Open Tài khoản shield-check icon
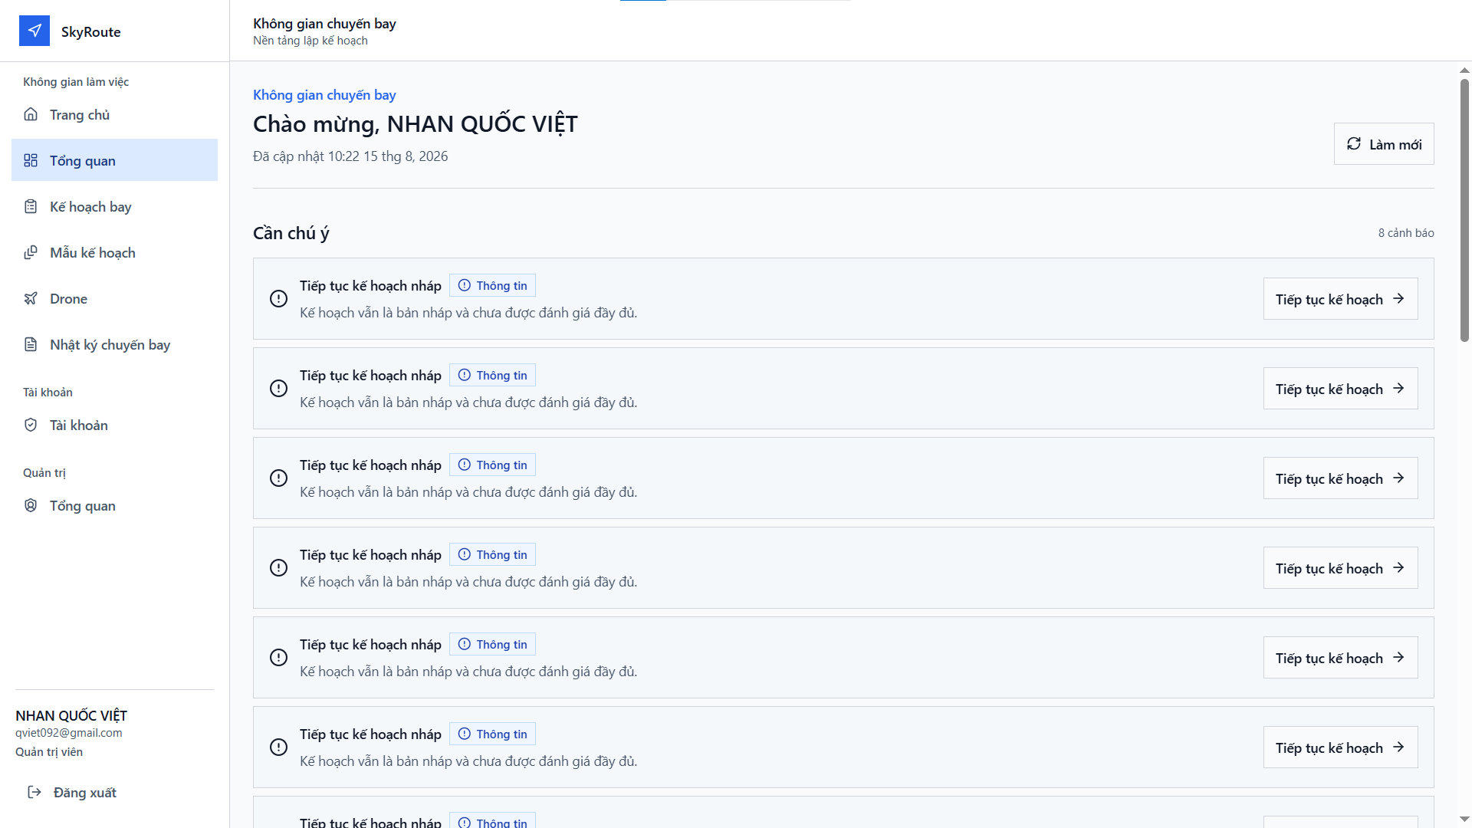 [x=31, y=425]
